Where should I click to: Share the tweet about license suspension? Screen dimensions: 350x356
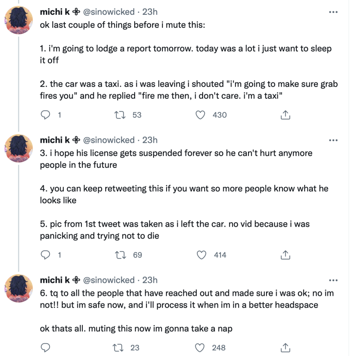(x=285, y=255)
